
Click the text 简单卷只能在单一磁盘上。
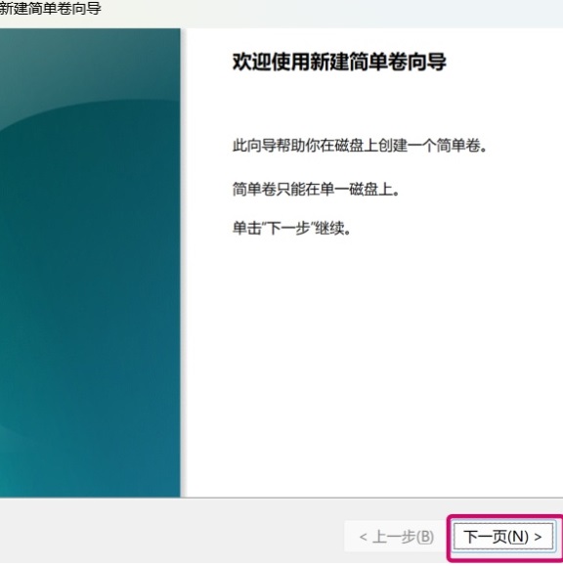tap(316, 189)
